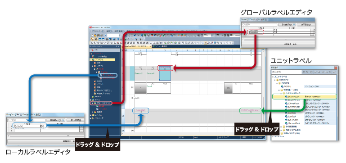Select the highlighted プログラム tree node
This screenshot has width=346, height=163.
[103, 60]
